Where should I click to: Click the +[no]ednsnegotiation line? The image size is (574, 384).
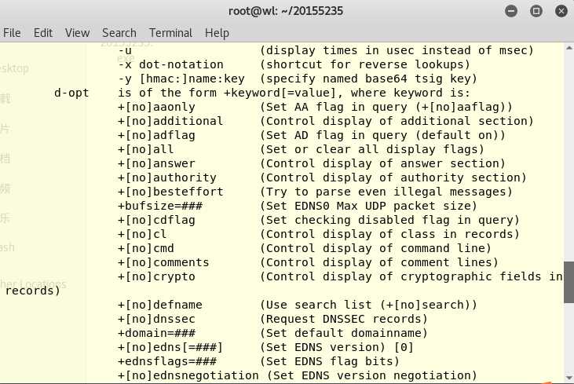[297, 375]
